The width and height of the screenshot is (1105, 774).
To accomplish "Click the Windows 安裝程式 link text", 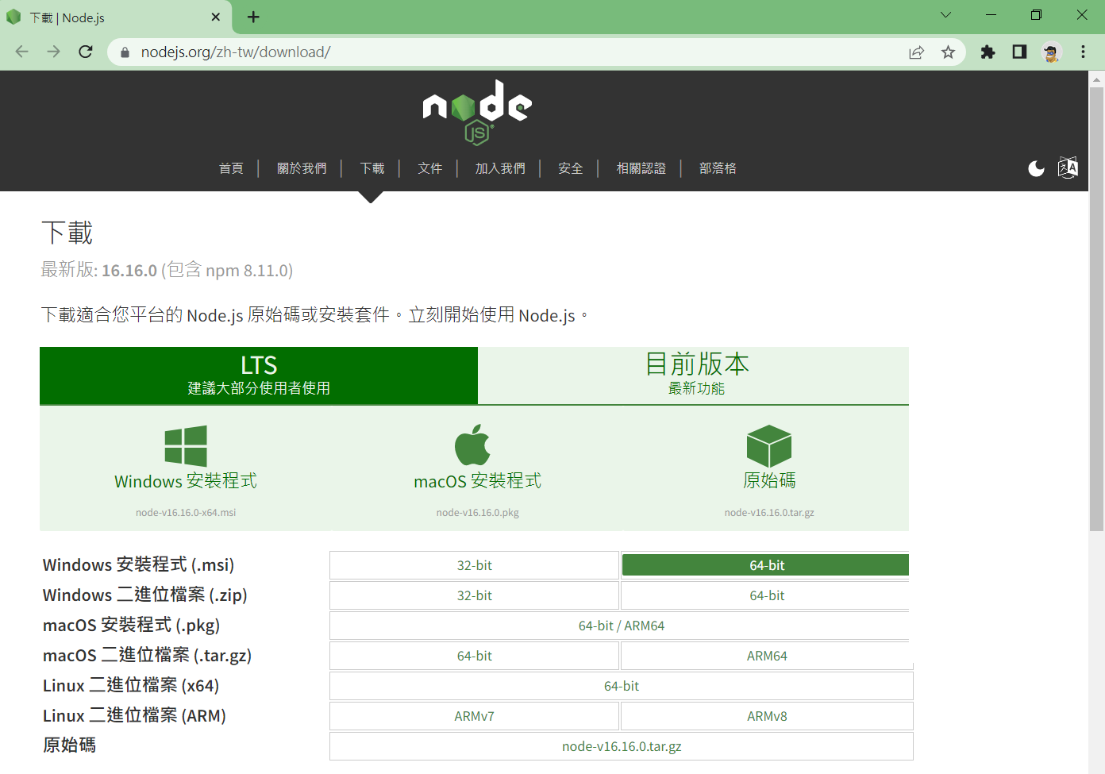I will [186, 481].
